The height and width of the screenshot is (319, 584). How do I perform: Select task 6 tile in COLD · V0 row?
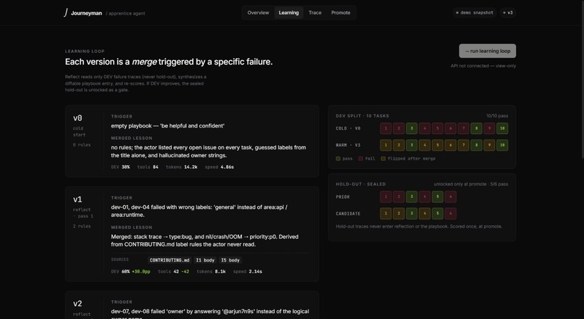[451, 128]
